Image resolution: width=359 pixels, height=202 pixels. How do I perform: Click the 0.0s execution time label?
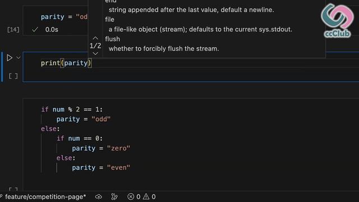[x=52, y=30]
